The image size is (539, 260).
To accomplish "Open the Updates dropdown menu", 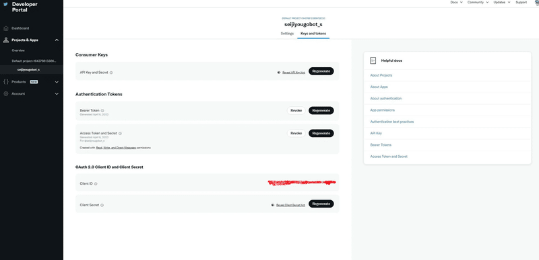I will click(x=502, y=2).
